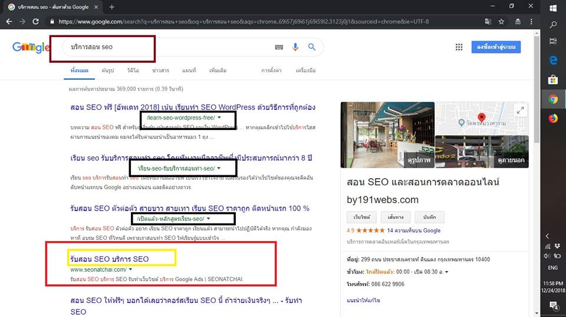Open Chrome three-dot menu
566x317 pixels.
click(531, 22)
